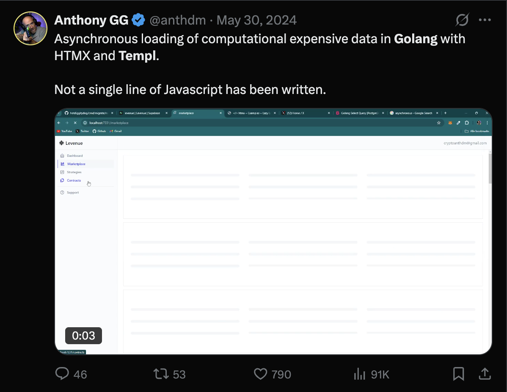The width and height of the screenshot is (507, 392).
Task: Select Marketplace in the Levenue sidebar
Action: click(x=76, y=164)
